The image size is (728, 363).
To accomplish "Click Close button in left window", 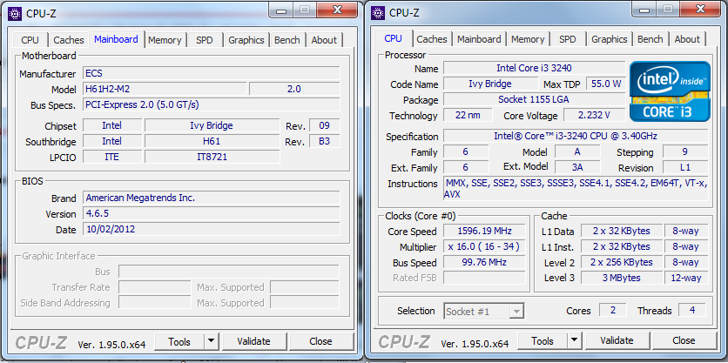I will 320,341.
